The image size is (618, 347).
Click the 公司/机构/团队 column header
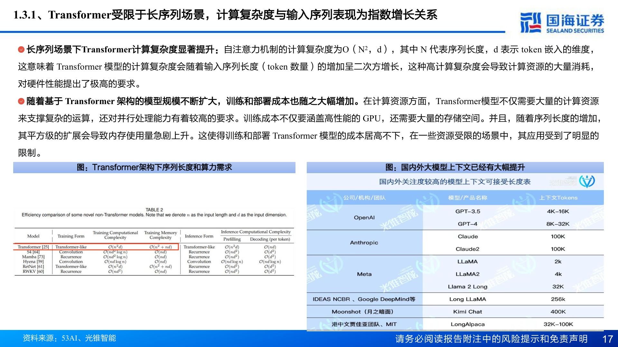[364, 198]
